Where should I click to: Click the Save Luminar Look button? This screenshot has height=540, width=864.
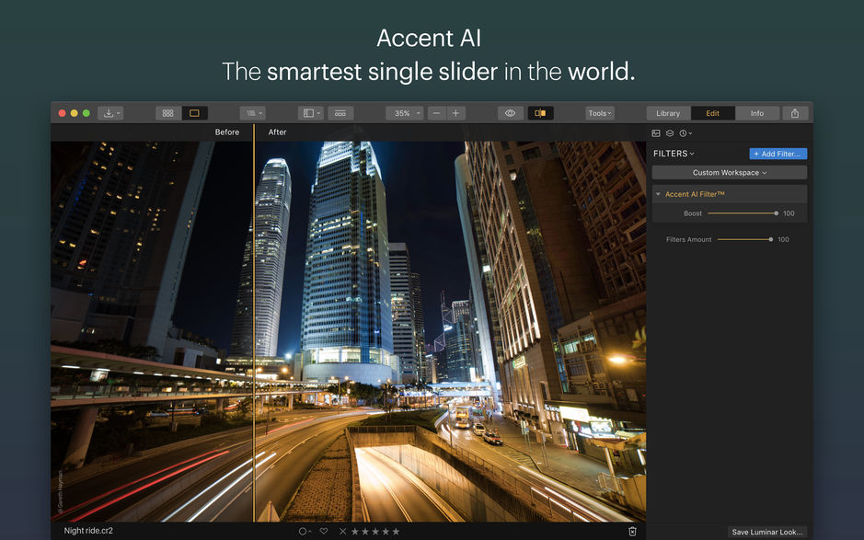(x=767, y=531)
